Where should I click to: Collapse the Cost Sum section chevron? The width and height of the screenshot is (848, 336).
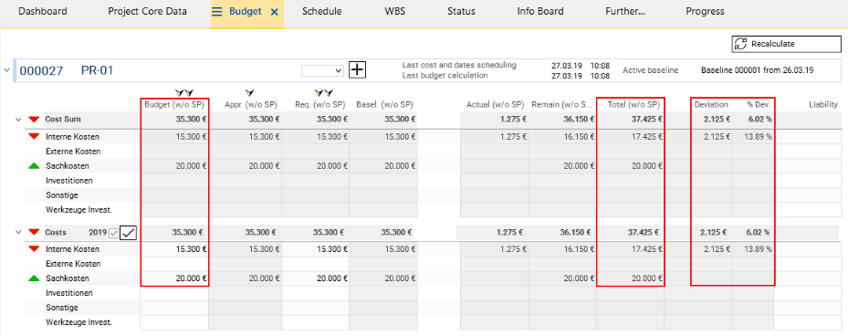tap(18, 119)
